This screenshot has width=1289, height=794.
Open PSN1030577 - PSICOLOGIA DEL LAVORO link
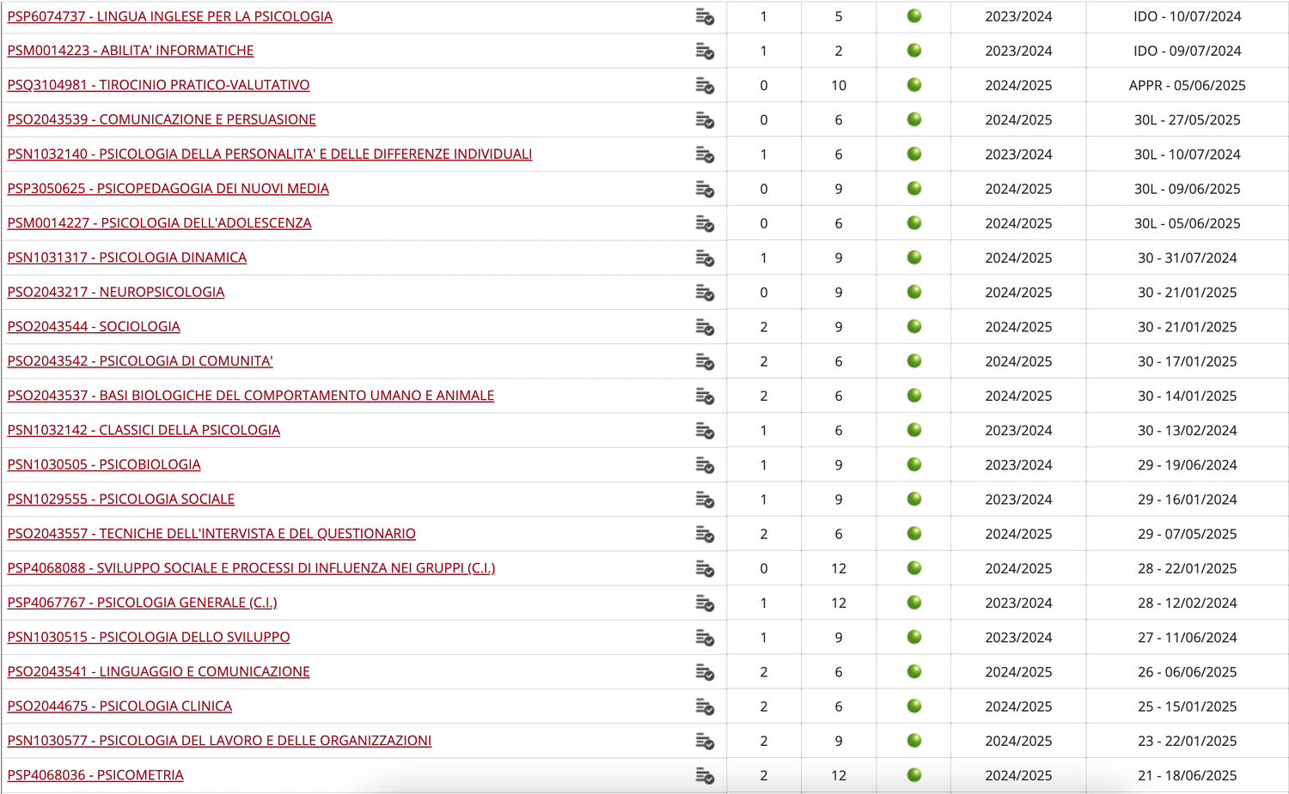[219, 741]
